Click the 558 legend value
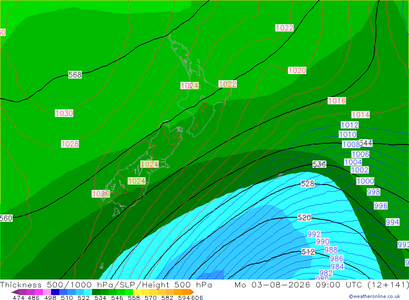This screenshot has height=300, width=409. click(x=134, y=298)
